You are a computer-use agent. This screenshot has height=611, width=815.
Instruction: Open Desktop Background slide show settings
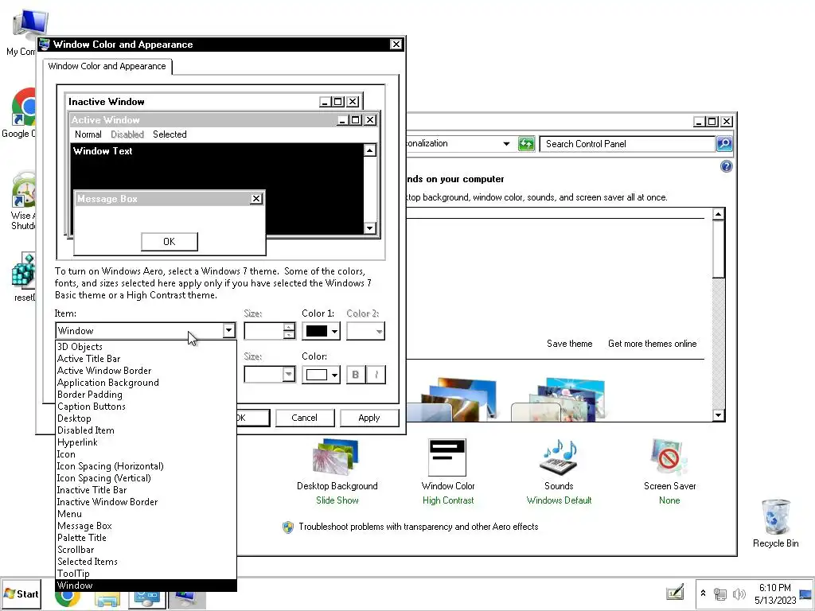(337, 457)
